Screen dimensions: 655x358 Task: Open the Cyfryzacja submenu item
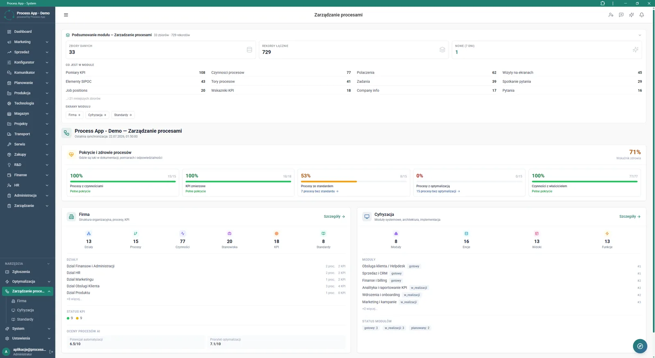coord(30,310)
